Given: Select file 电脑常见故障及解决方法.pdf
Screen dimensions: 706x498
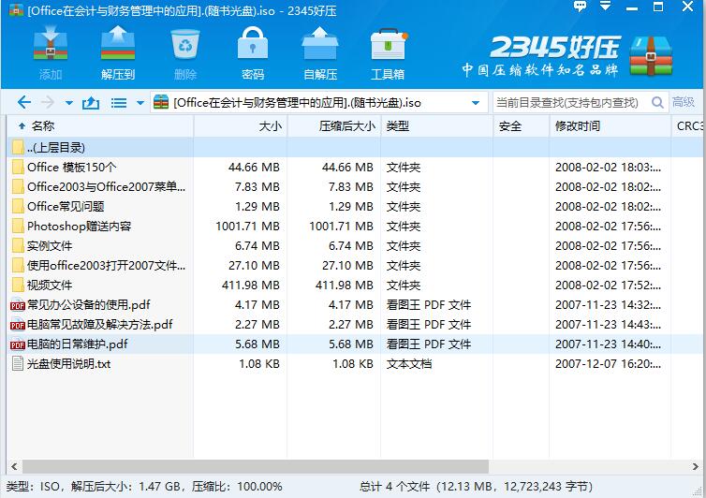Looking at the screenshot, I should (356, 324).
